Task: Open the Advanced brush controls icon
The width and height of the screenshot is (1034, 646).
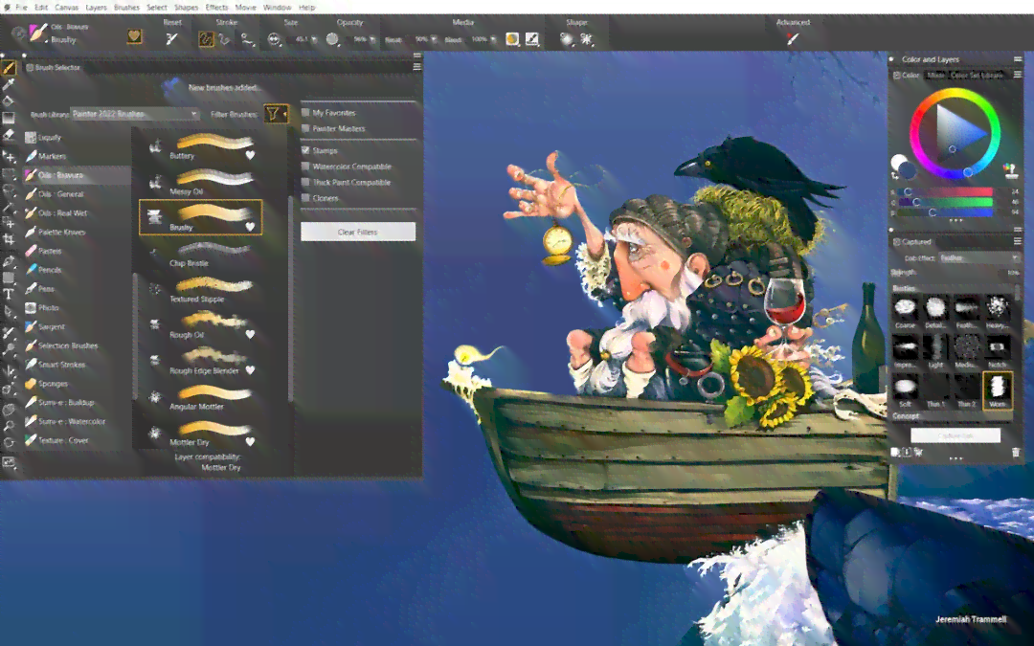Action: (x=792, y=39)
